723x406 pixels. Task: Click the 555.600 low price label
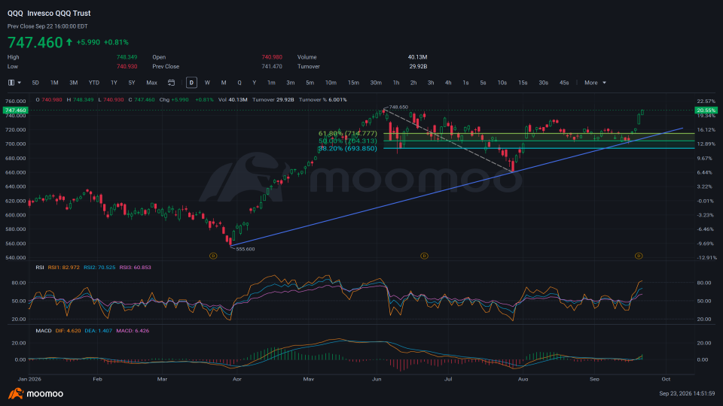[x=246, y=249]
